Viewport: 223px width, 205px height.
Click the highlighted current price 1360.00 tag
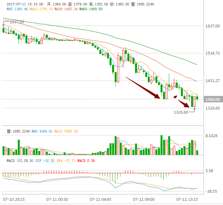pyautogui.click(x=213, y=99)
